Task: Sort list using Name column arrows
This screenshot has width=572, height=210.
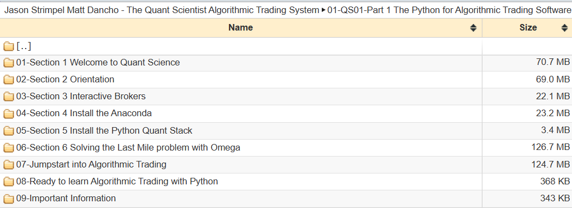Action: pos(473,28)
